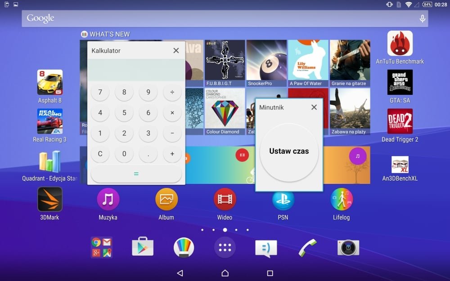The image size is (450, 281).
Task: Tap Ustaw czas in Minutnik
Action: tap(289, 152)
